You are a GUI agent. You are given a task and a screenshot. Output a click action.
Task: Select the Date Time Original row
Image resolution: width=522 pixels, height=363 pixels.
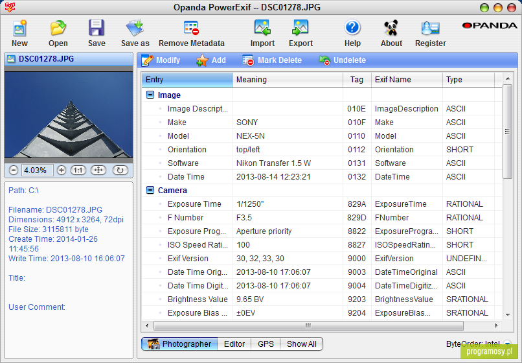(x=322, y=272)
